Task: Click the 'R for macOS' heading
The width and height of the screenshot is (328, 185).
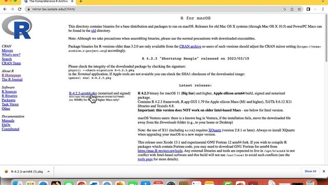Action: pos(195,18)
